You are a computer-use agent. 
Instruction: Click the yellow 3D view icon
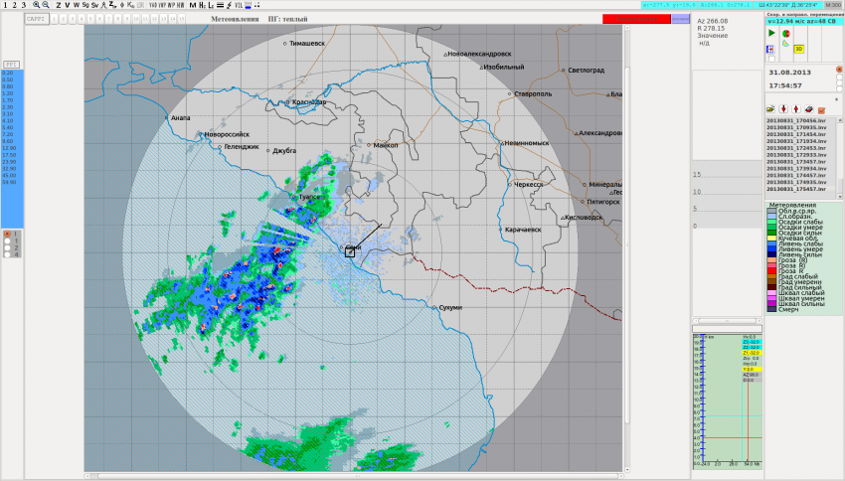[x=799, y=49]
